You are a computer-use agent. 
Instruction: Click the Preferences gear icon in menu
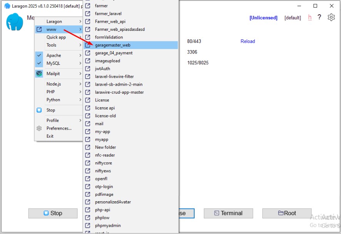coord(39,128)
